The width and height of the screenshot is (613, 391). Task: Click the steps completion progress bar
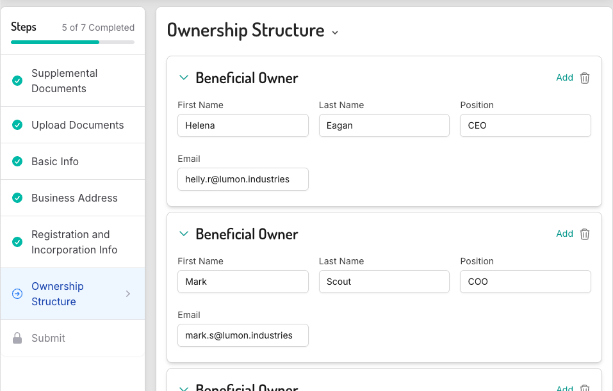click(x=72, y=42)
